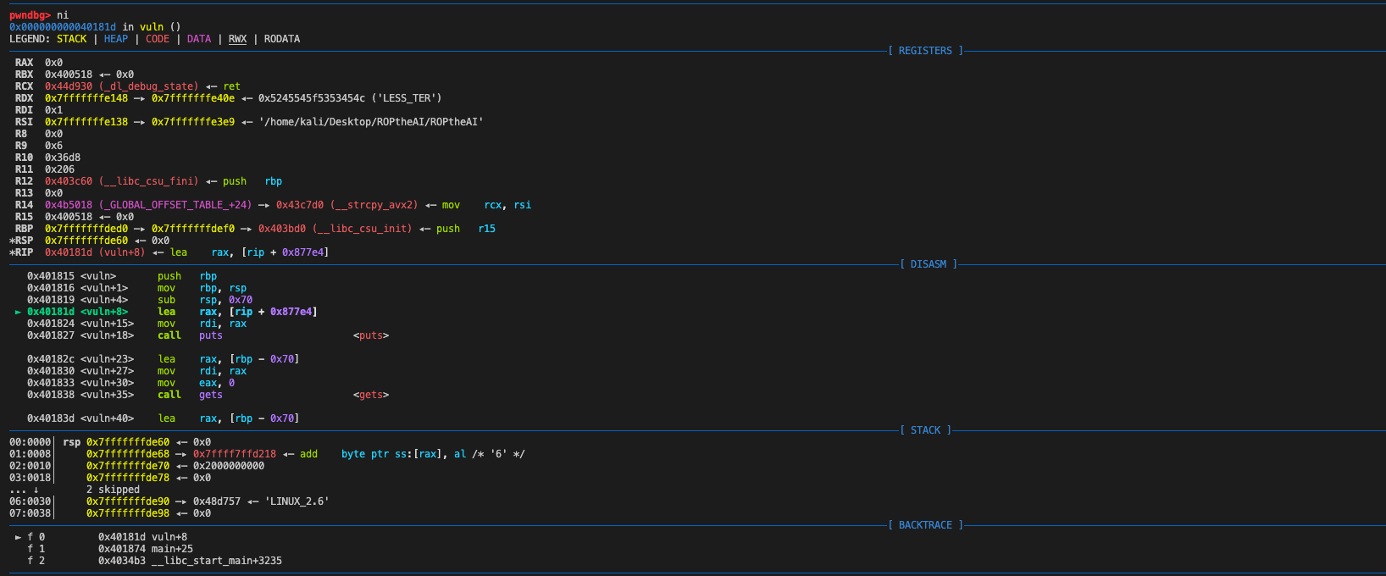This screenshot has height=576, width=1386.
Task: Click the HEAP label in the legend
Action: [x=116, y=39]
